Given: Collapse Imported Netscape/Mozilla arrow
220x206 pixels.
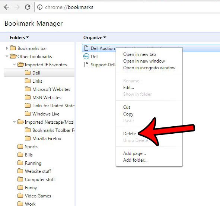Looking at the screenshot, I should click(x=14, y=122).
